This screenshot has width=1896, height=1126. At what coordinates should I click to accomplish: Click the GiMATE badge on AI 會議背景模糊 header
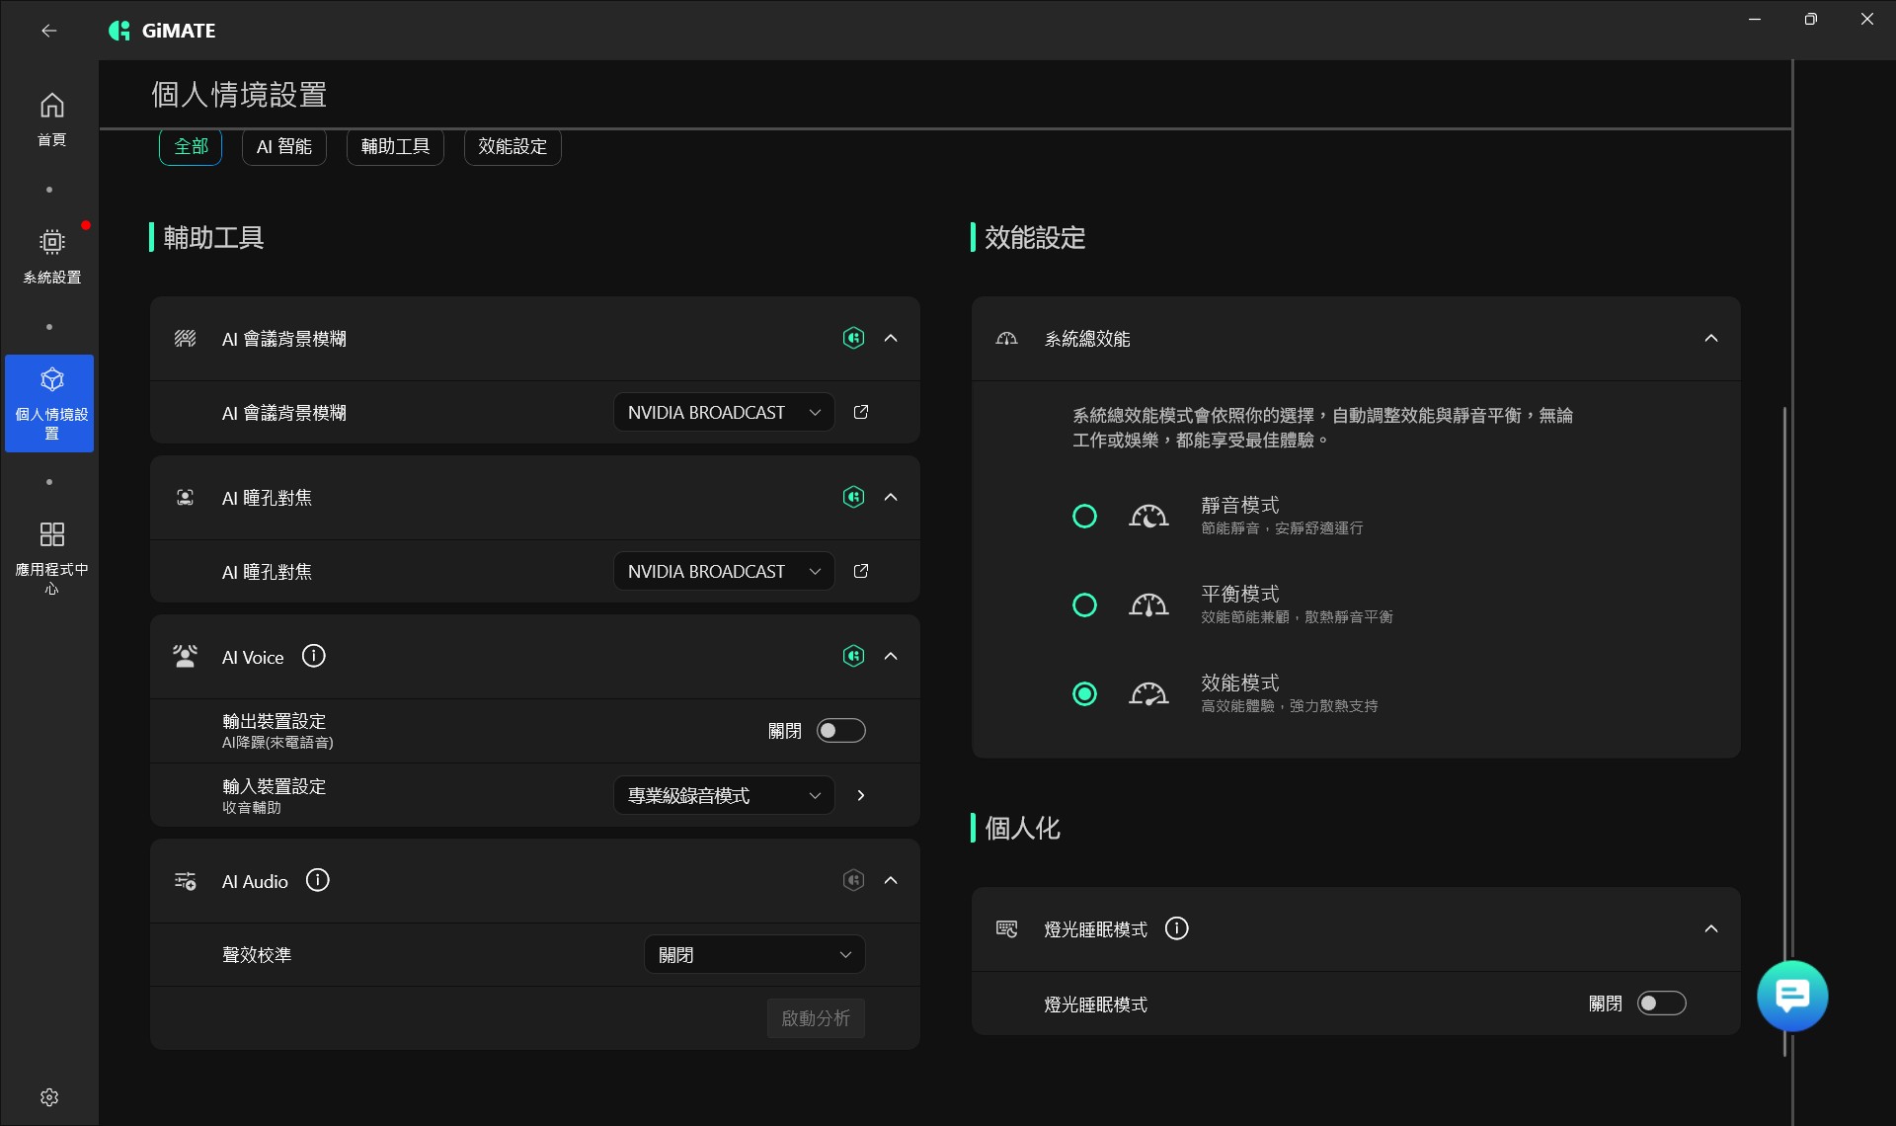pyautogui.click(x=853, y=338)
